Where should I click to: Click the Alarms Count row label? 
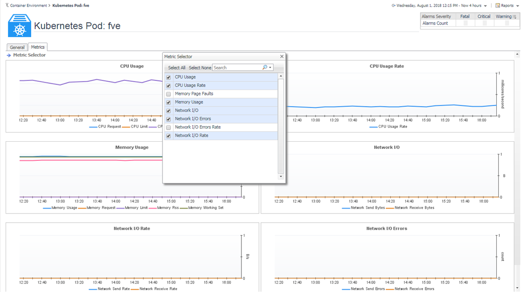pos(435,23)
